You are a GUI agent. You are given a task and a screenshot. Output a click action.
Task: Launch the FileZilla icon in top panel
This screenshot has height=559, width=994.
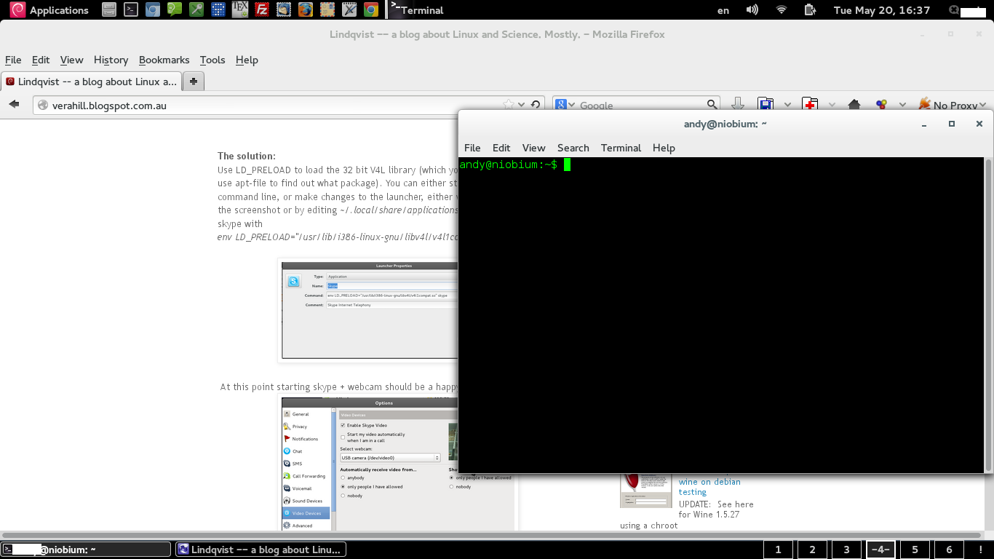(262, 10)
